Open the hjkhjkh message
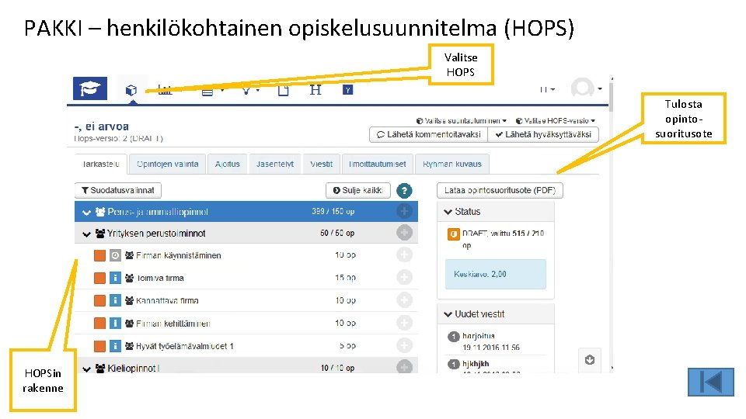Screen dimensions: 746x419 point(476,364)
